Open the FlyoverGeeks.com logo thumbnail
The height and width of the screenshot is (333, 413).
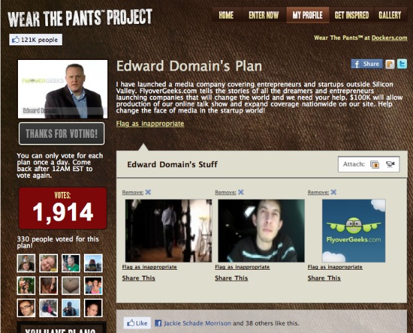pos(354,230)
